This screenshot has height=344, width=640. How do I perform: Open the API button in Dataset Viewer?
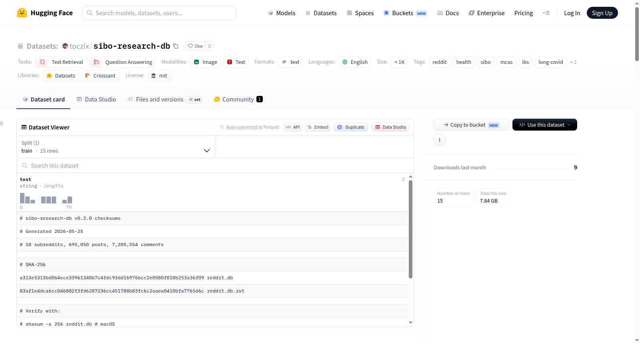[x=293, y=127]
